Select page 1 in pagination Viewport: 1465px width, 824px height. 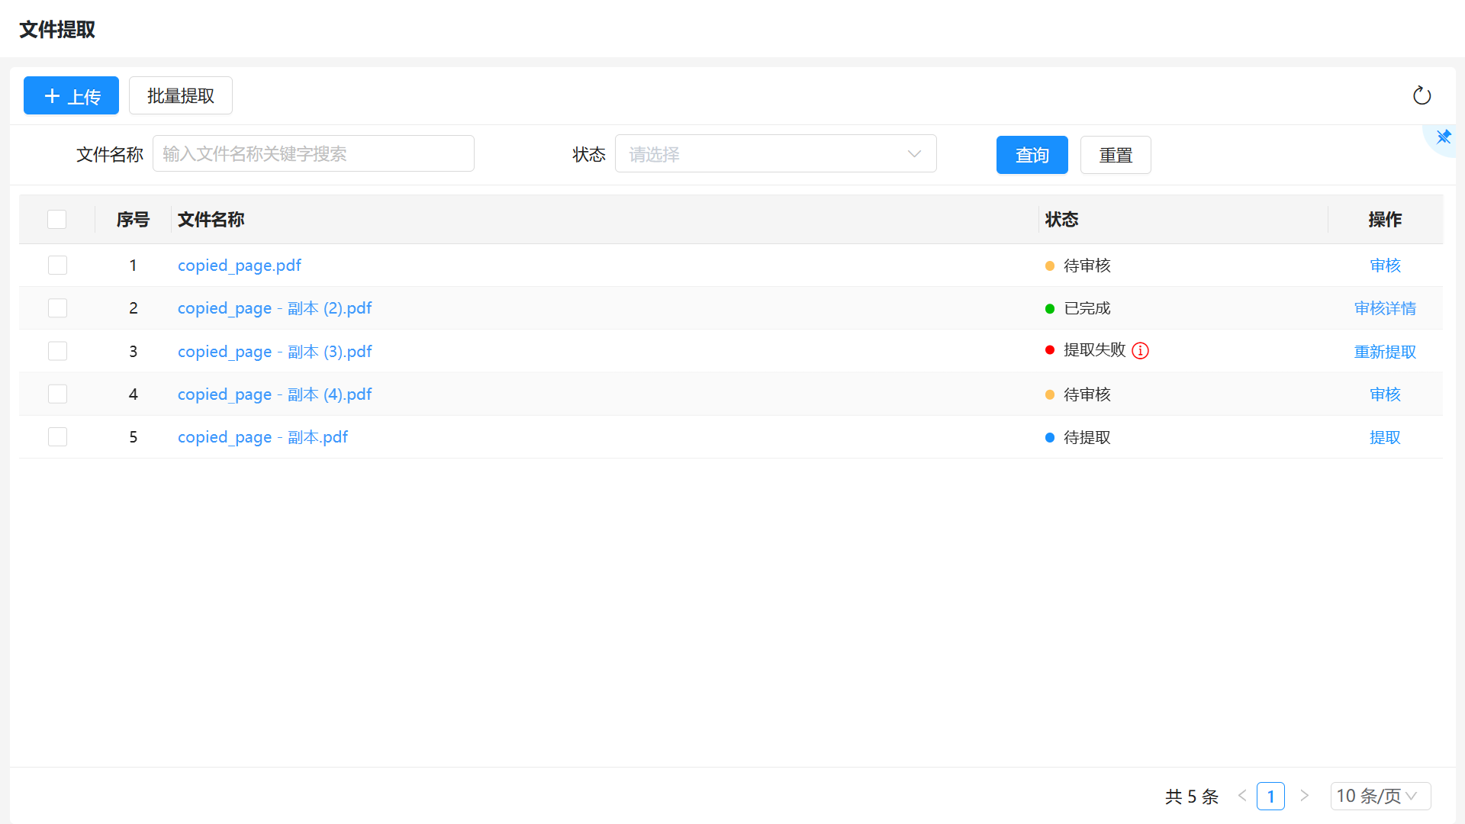(x=1270, y=796)
